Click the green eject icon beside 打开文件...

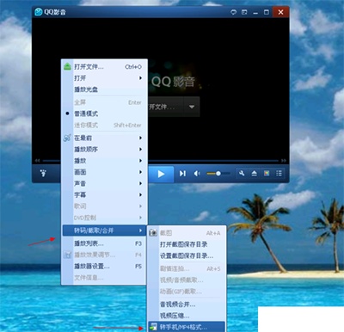coord(67,67)
